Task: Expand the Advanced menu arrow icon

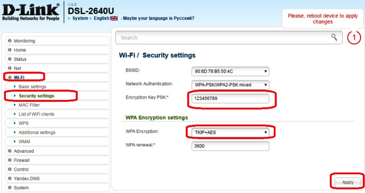Action: 10,151
